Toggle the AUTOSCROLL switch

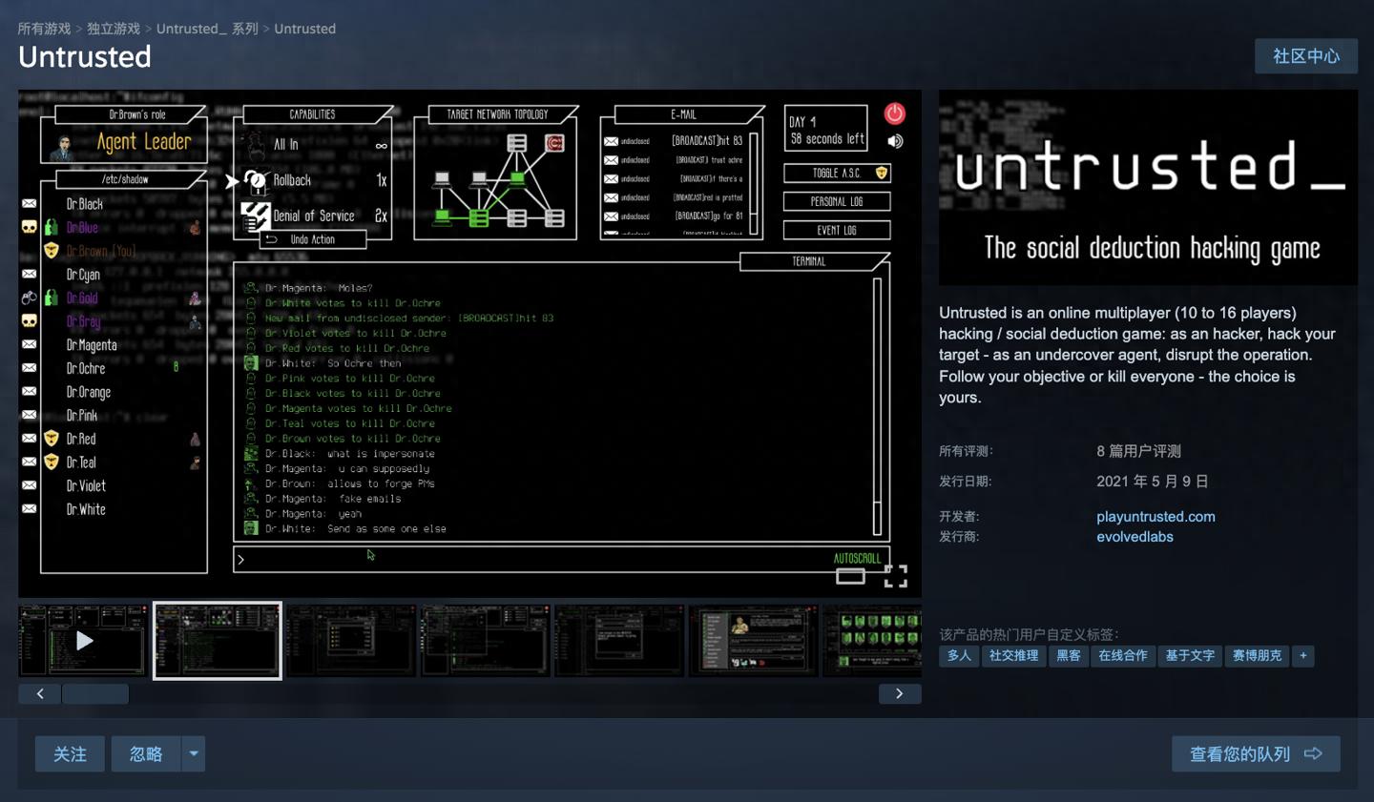(850, 576)
